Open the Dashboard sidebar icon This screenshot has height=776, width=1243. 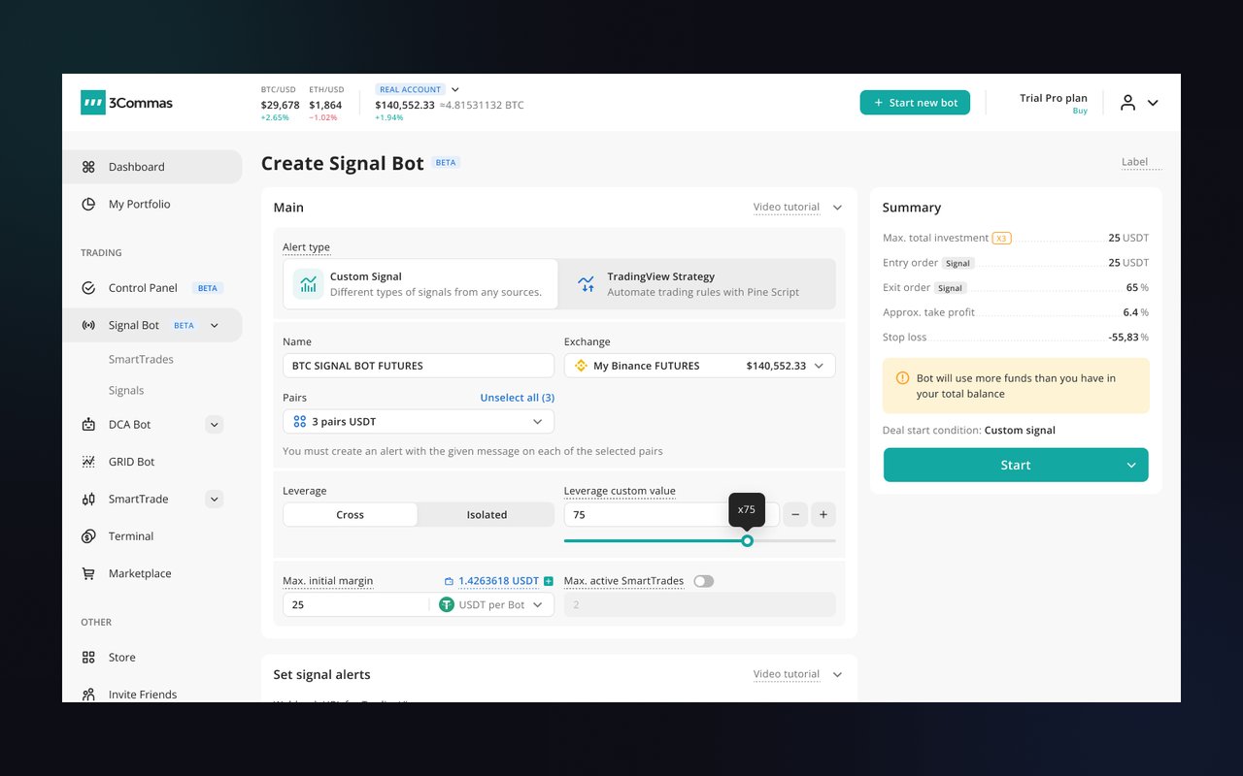pos(88,167)
